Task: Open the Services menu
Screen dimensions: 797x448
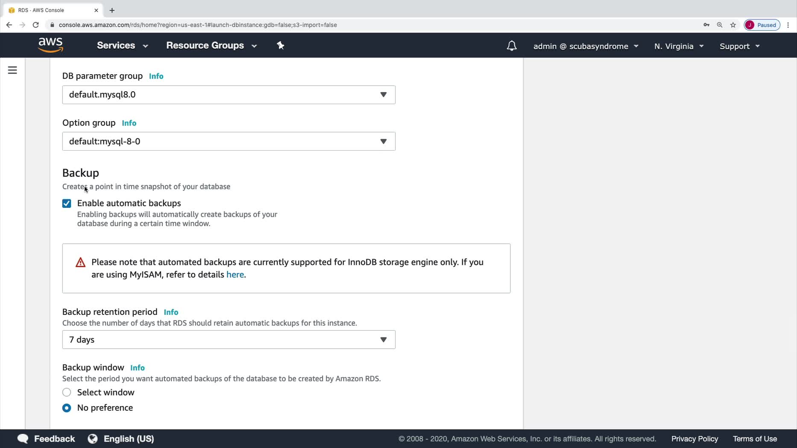Action: click(122, 46)
